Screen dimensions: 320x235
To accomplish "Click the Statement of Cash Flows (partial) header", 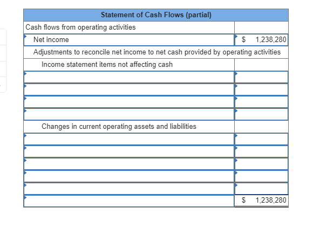I will click(x=156, y=15).
